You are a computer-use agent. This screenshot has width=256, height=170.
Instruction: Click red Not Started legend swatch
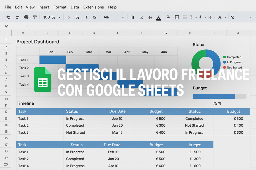click(x=224, y=67)
